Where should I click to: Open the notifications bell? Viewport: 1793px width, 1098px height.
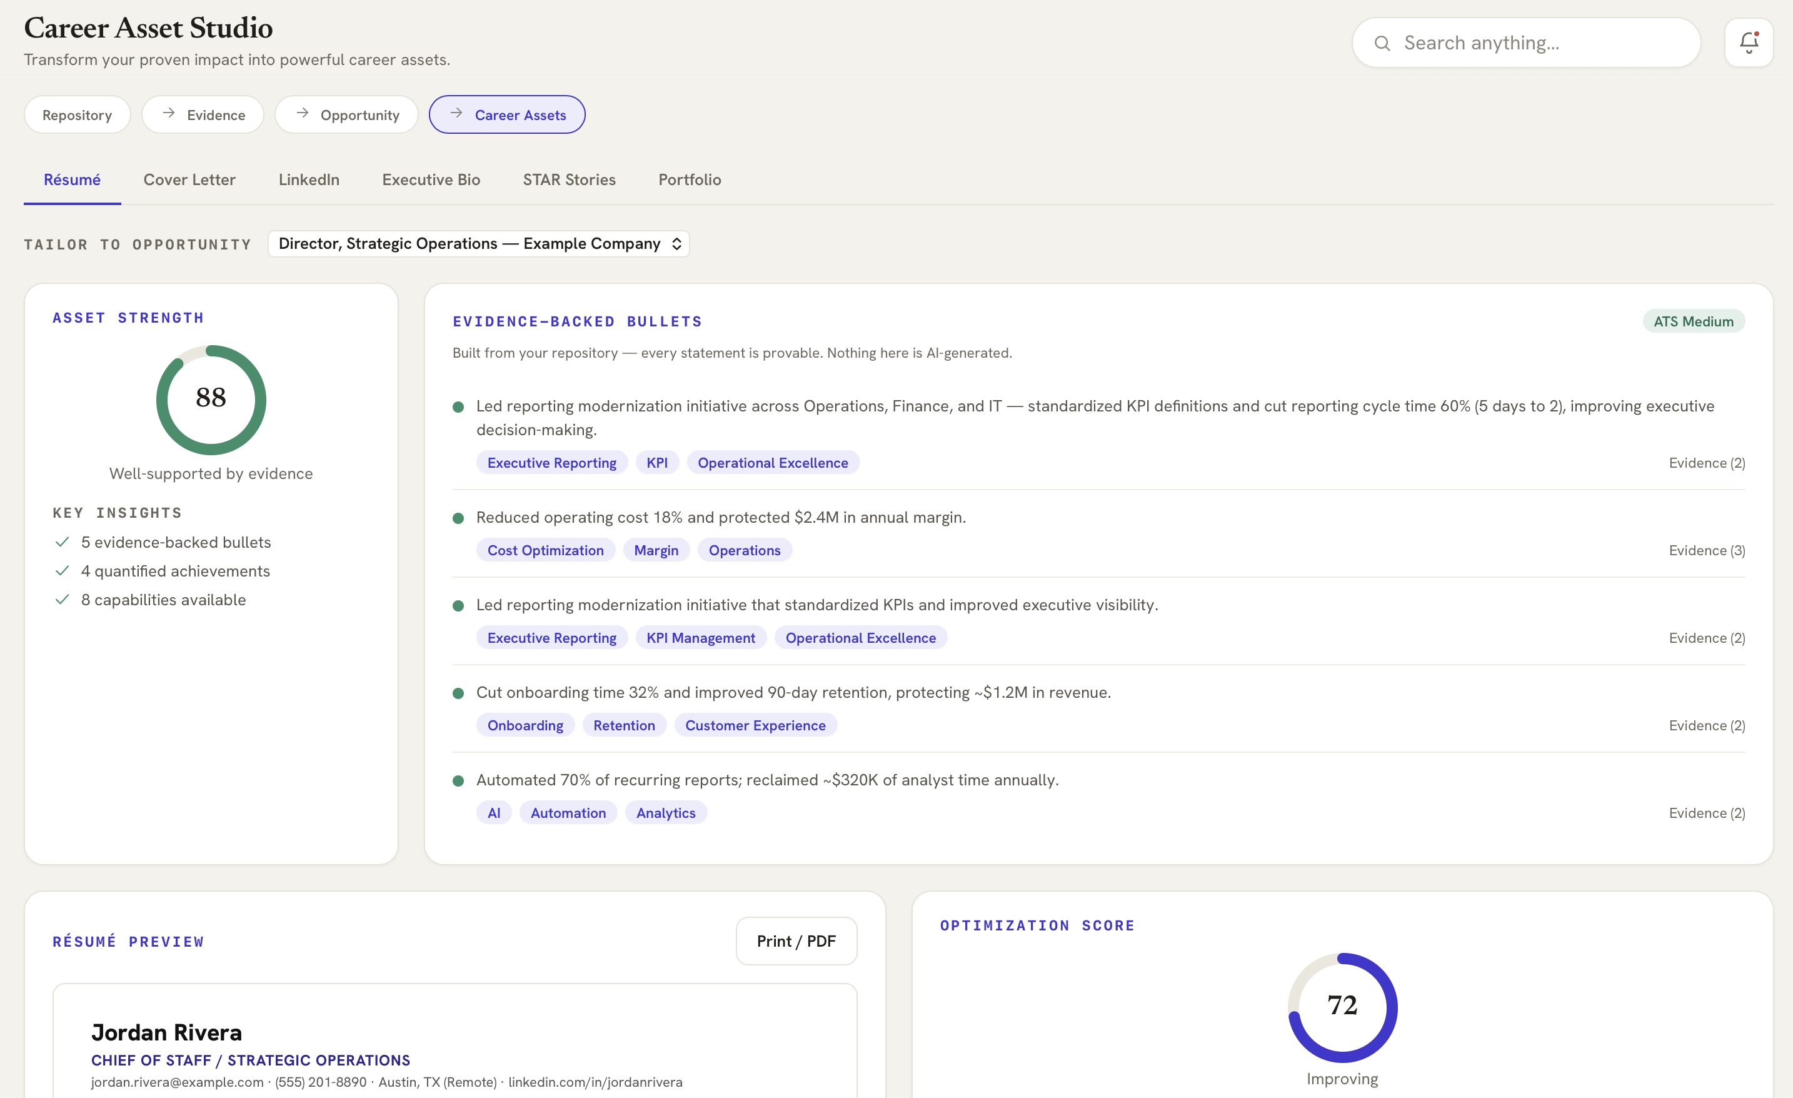(x=1748, y=42)
